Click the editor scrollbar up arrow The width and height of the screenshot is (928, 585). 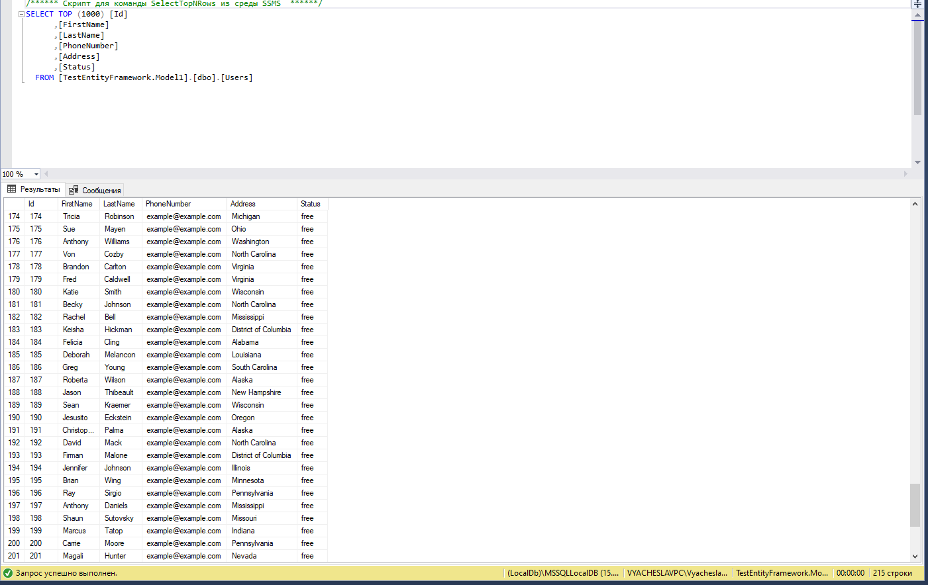click(917, 15)
